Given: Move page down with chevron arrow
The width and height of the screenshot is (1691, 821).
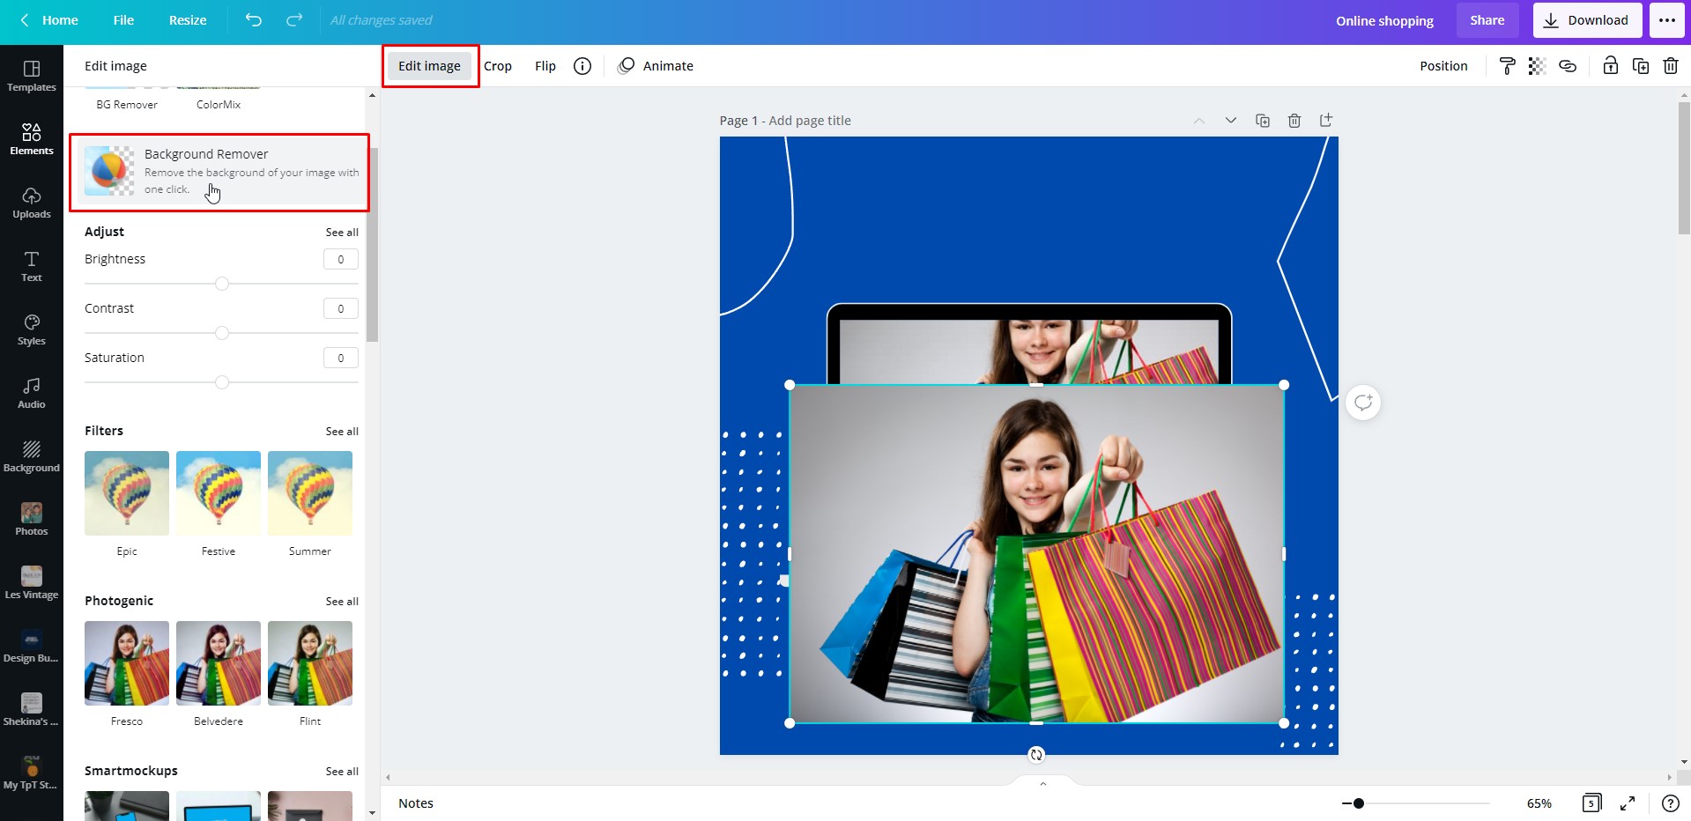Looking at the screenshot, I should click(1231, 121).
